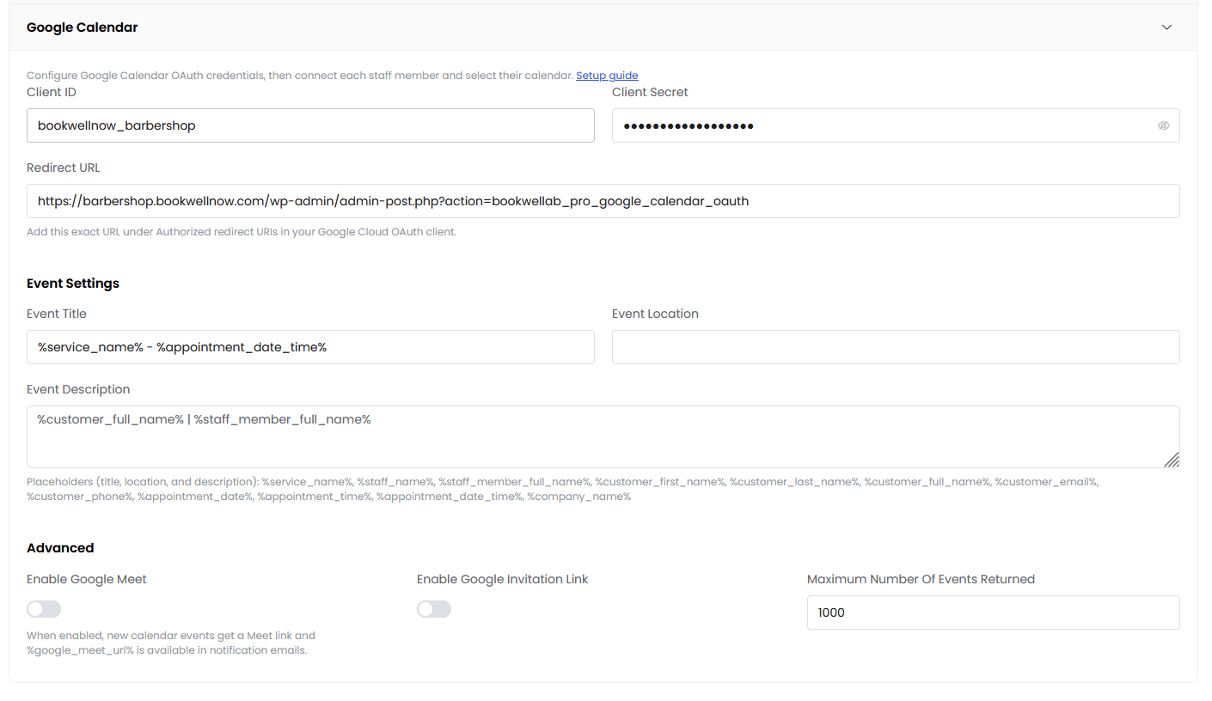The width and height of the screenshot is (1212, 701).
Task: Edit Maximum Number Of Events Returned field
Action: [x=994, y=613]
